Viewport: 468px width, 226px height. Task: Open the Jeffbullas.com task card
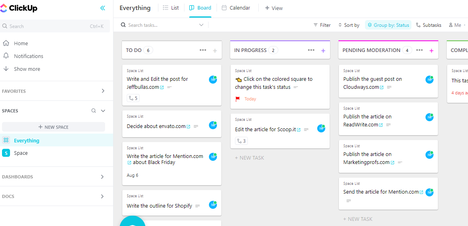(x=172, y=85)
